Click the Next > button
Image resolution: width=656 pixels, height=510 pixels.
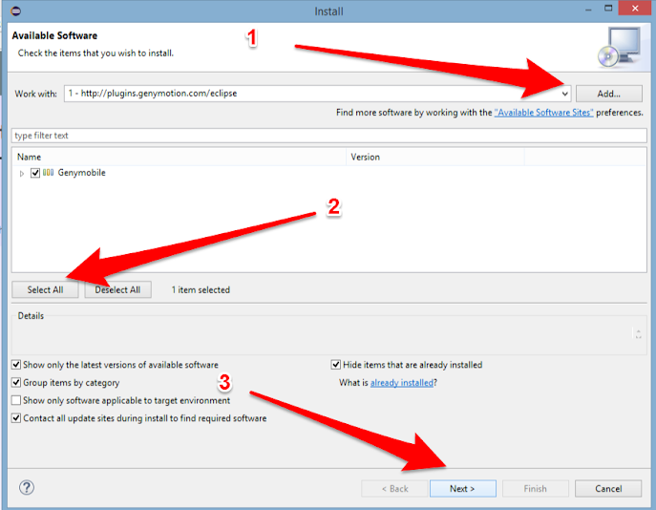[463, 489]
